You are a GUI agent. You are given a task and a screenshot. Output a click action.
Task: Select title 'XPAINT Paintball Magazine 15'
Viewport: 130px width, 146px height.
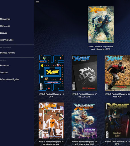(51, 94)
